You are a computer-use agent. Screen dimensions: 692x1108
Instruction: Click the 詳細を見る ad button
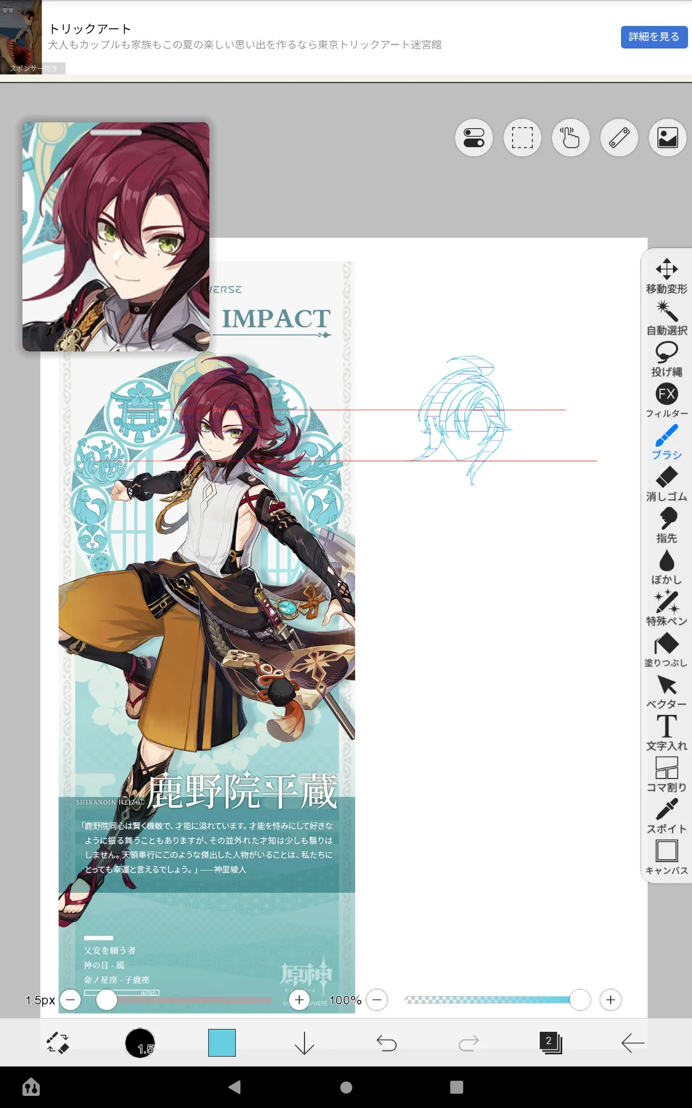654,37
